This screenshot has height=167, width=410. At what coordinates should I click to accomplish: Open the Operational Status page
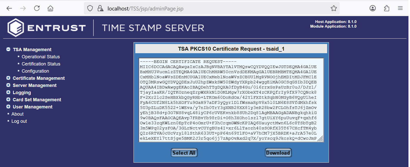pos(41,57)
